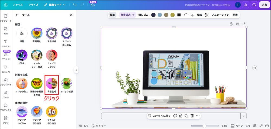The image size is (271, 129).
Task: Add page icon above canvas
Action: coord(244,24)
